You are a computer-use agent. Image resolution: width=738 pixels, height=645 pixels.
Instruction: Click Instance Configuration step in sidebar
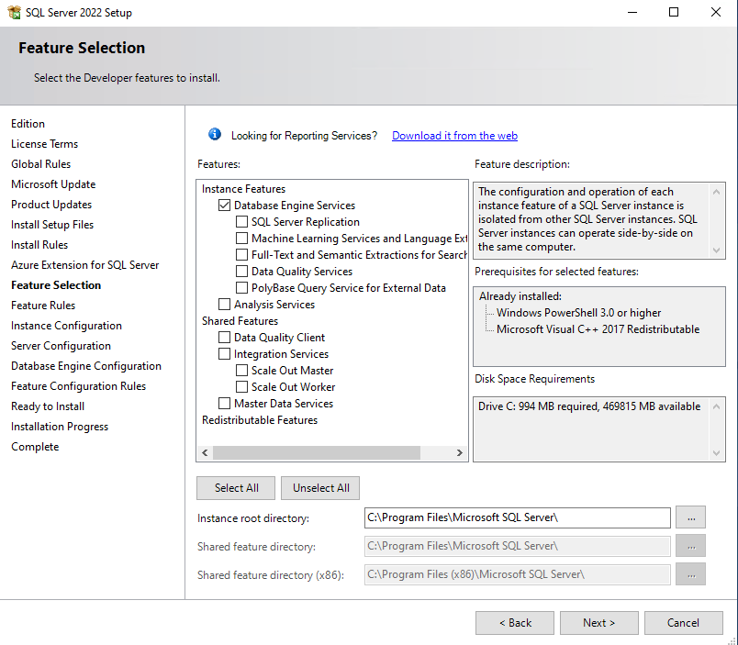point(66,326)
